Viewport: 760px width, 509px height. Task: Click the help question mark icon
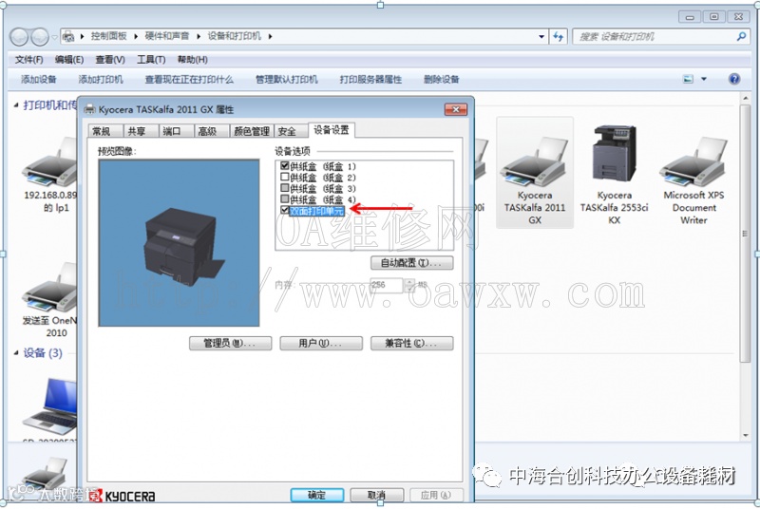734,79
